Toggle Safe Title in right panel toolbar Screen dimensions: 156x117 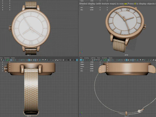coord(121,60)
